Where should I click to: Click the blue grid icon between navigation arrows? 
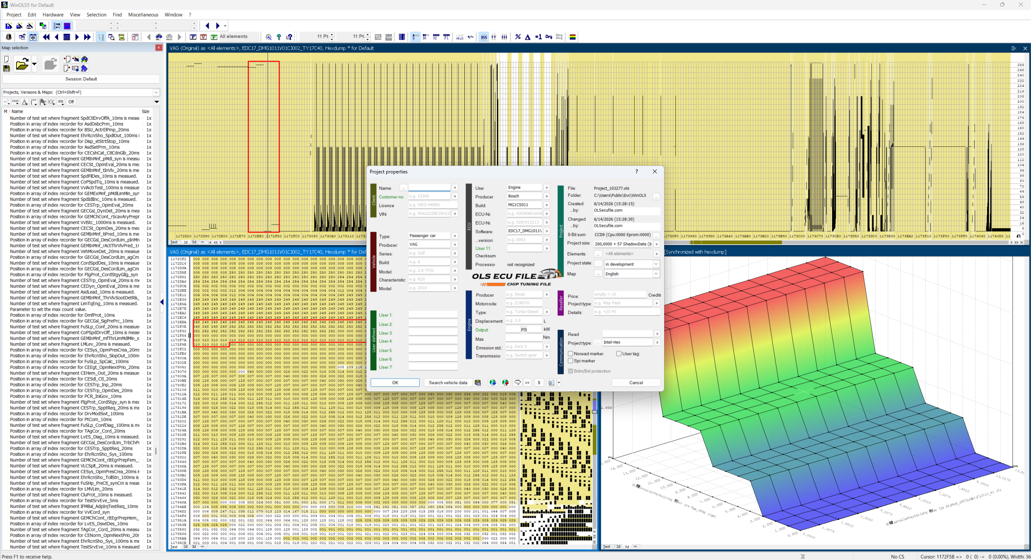pos(67,37)
